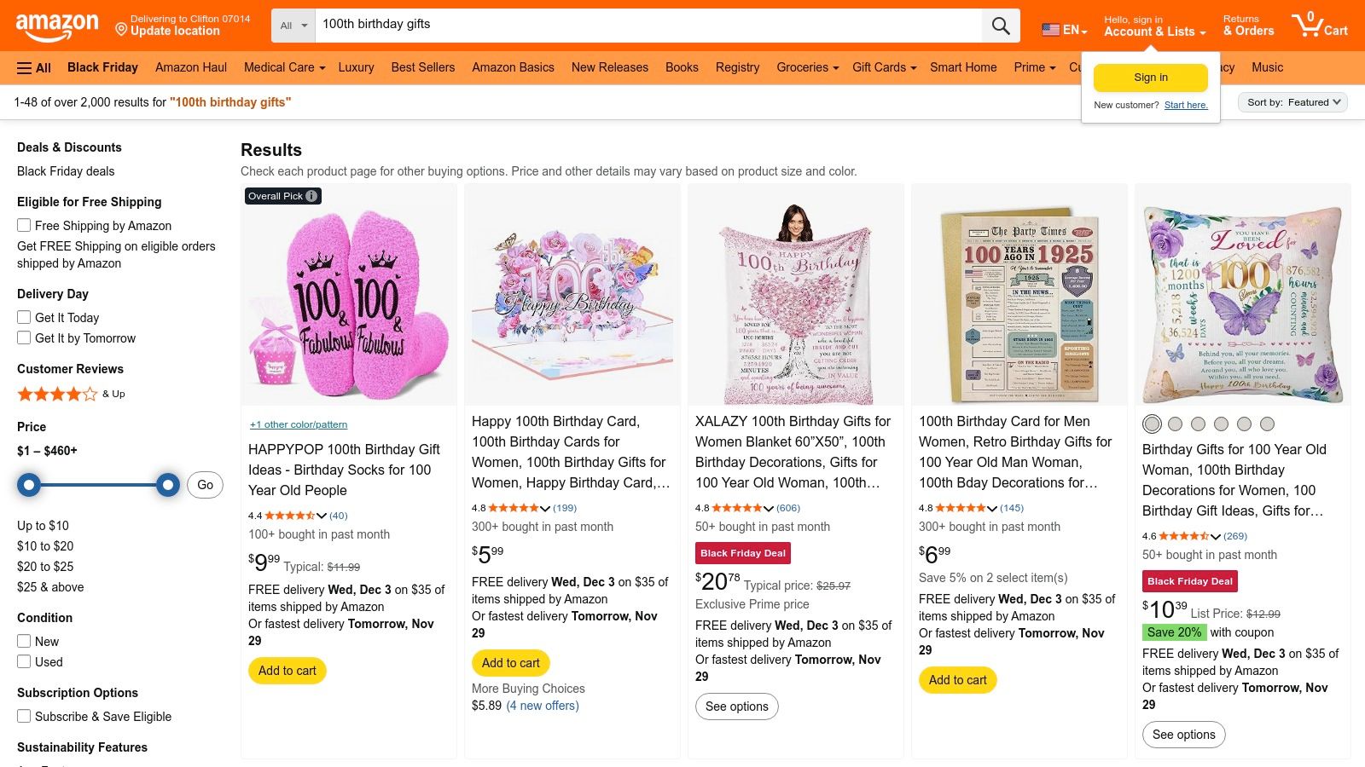Click the Overall Pick info icon
The width and height of the screenshot is (1365, 767).
click(311, 195)
